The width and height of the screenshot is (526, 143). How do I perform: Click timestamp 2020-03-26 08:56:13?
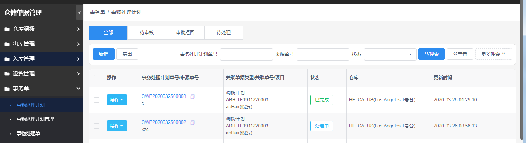[x=455, y=126]
